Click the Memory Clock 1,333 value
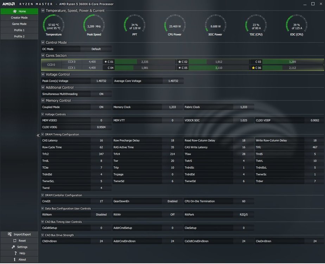 point(172,107)
